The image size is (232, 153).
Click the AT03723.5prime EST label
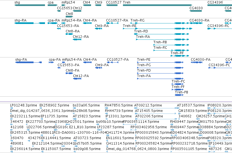(x=87, y=138)
